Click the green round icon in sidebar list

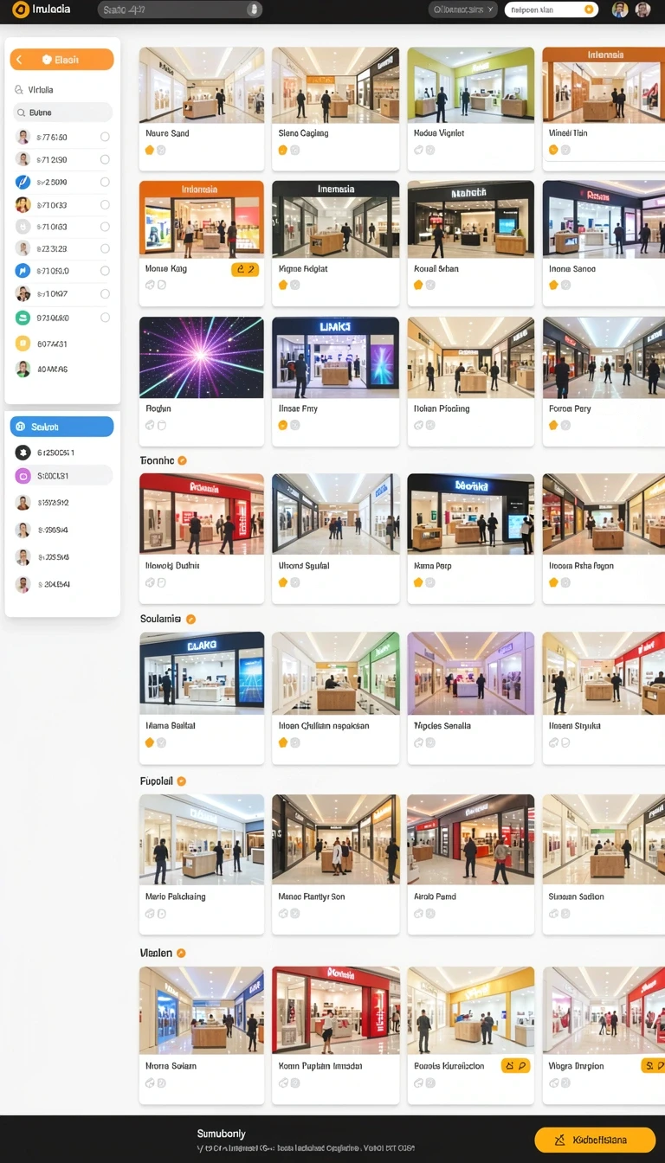tap(23, 318)
